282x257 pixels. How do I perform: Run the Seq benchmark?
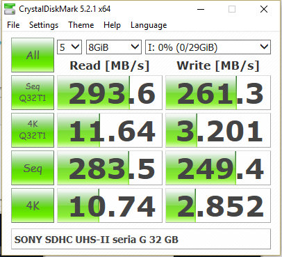click(x=33, y=168)
